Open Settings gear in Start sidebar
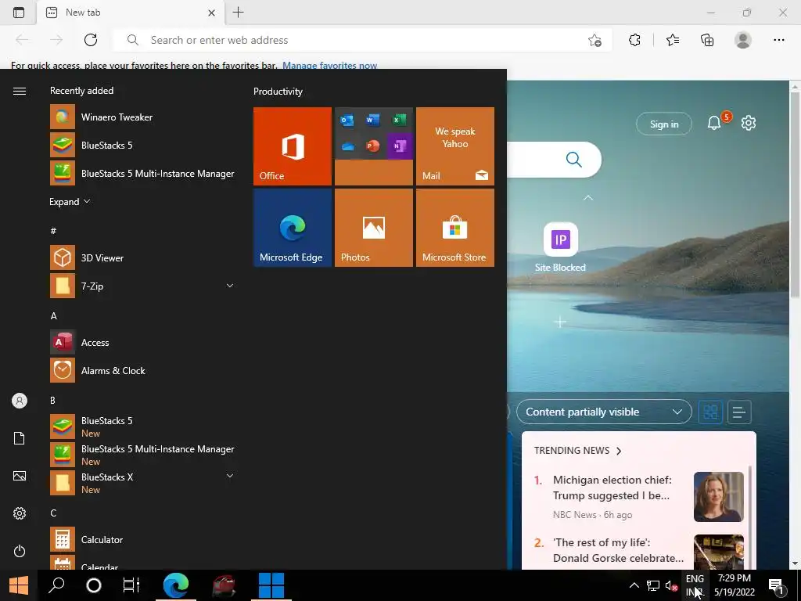801x601 pixels. pyautogui.click(x=20, y=513)
